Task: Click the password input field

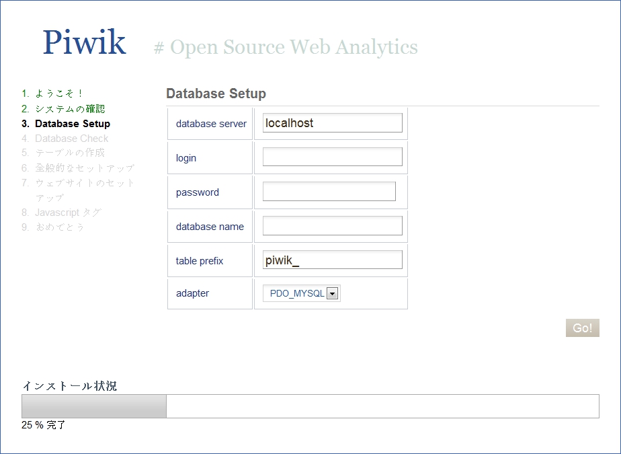Action: coord(329,190)
